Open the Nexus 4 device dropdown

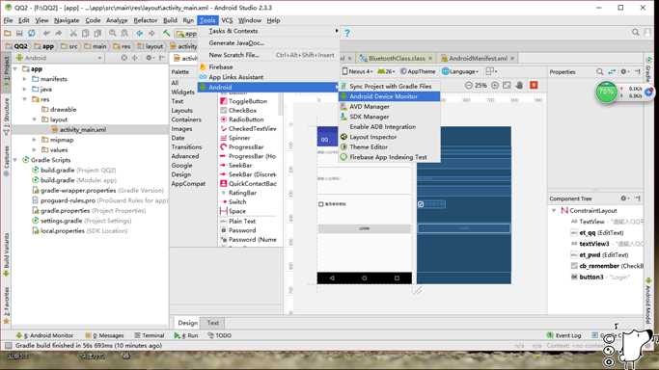(358, 71)
